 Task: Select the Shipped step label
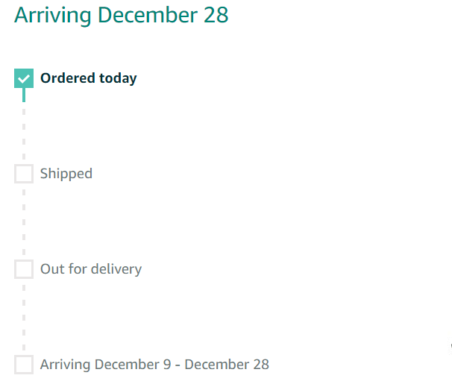[x=66, y=174]
